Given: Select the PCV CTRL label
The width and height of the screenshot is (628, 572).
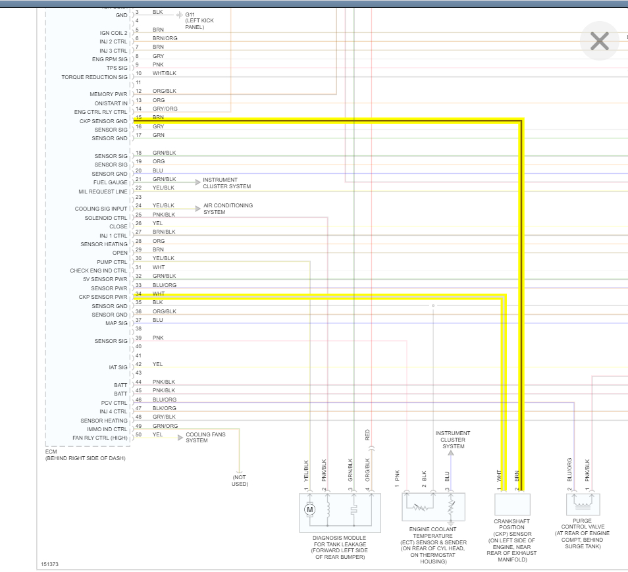Looking at the screenshot, I should click(114, 403).
